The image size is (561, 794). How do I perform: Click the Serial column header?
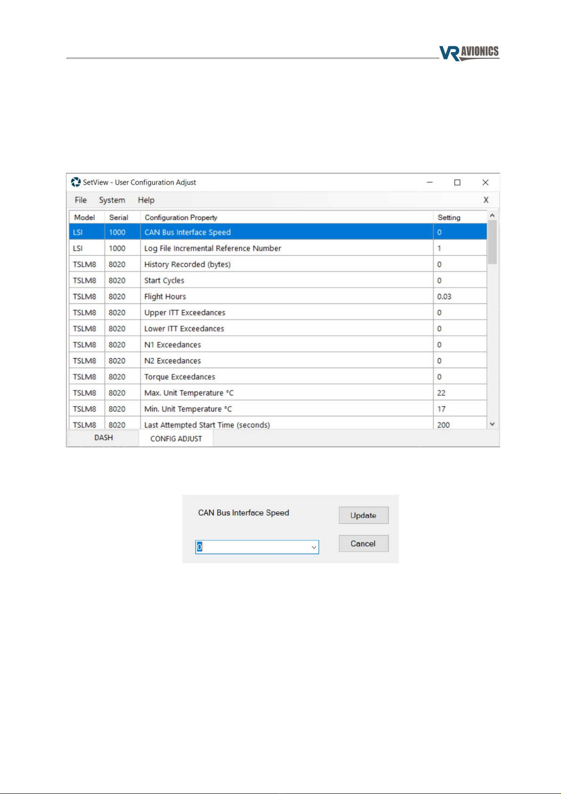[x=122, y=217]
